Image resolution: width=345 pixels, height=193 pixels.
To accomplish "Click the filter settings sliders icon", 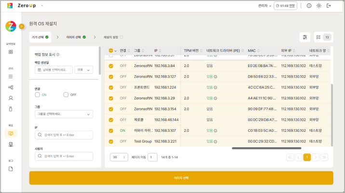I will coord(305,37).
